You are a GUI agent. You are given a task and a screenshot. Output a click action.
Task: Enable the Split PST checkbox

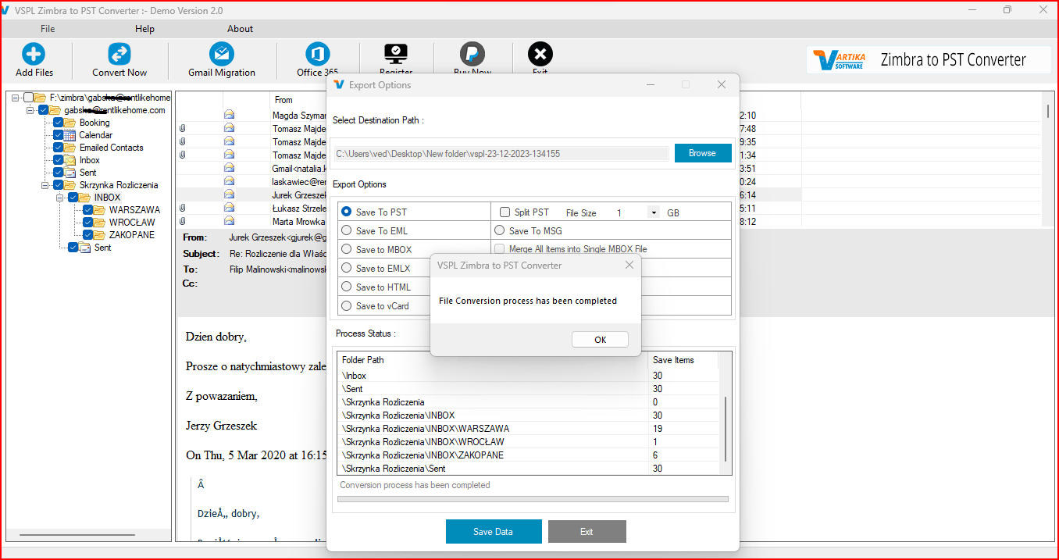pyautogui.click(x=505, y=212)
